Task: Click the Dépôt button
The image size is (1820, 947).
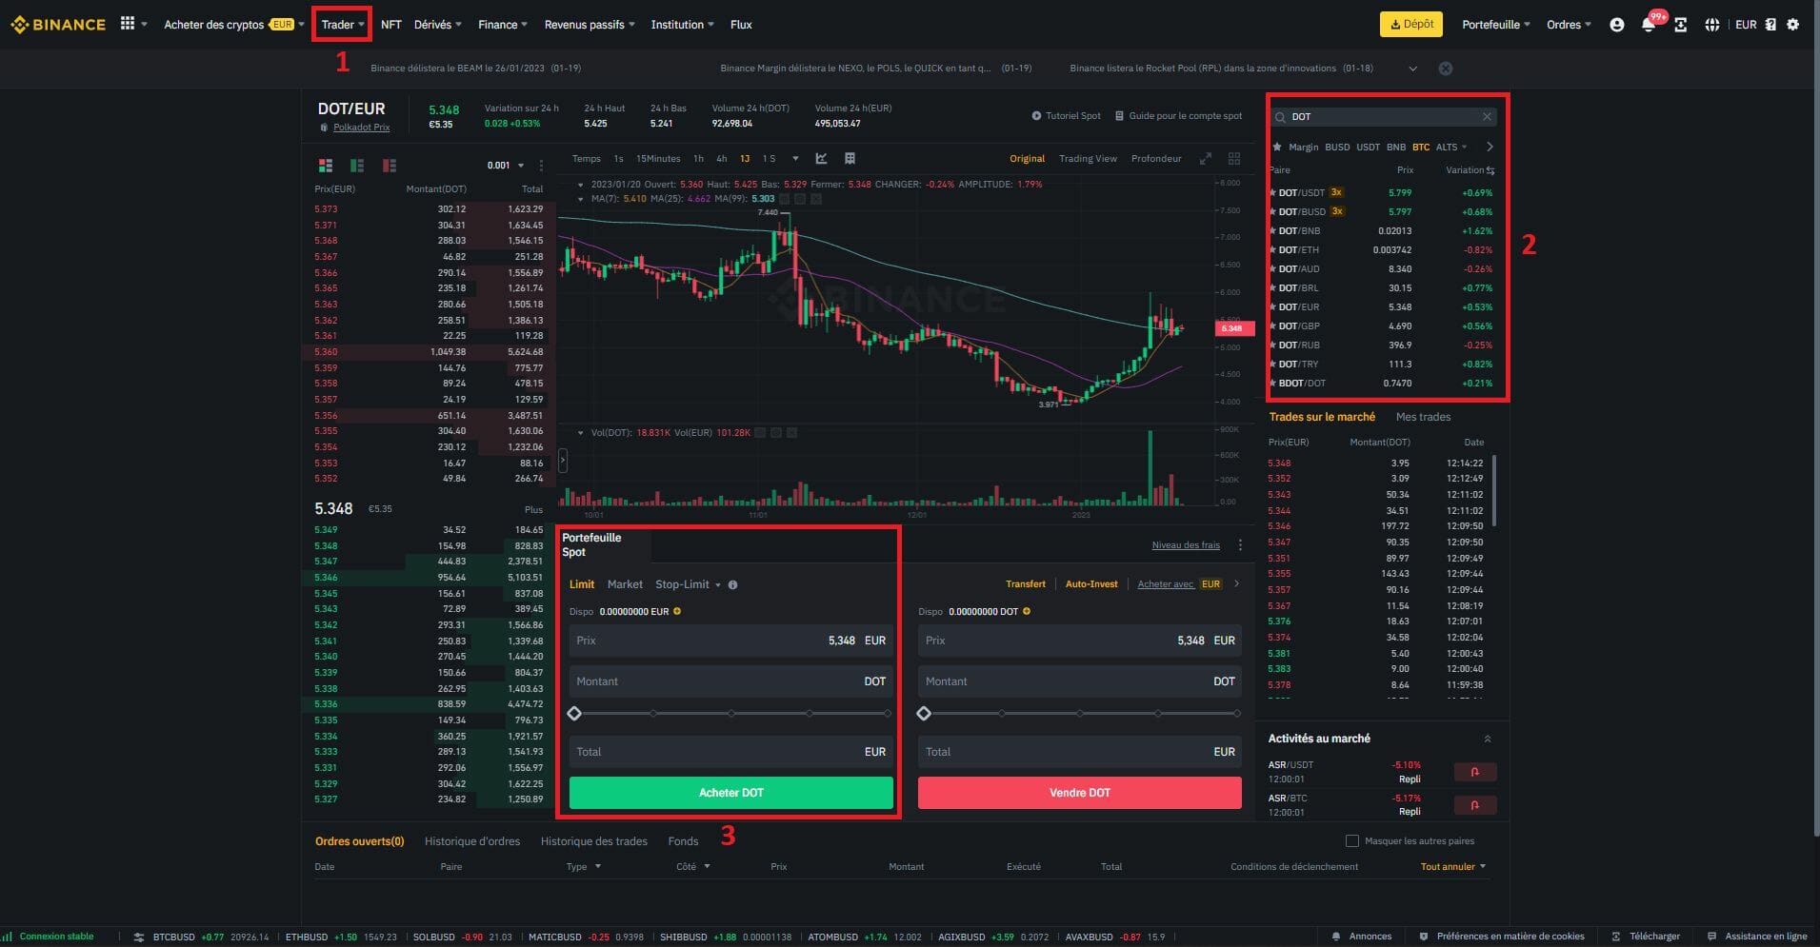Action: tap(1411, 25)
